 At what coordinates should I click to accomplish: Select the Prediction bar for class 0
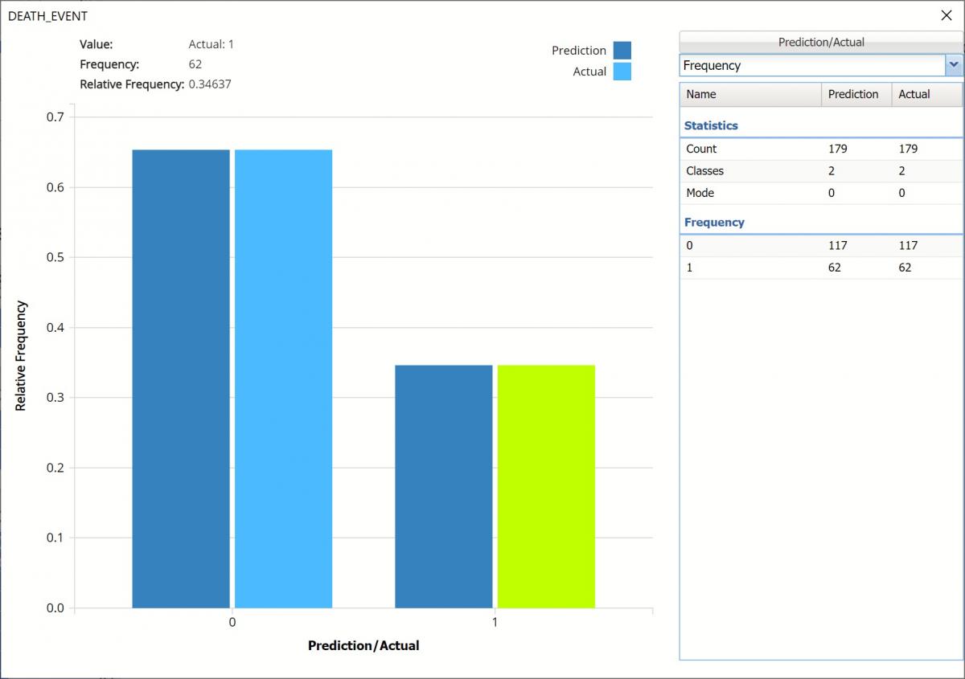point(181,378)
